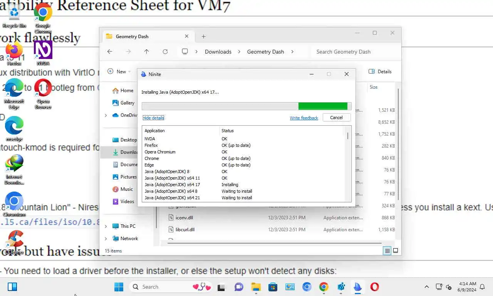
Task: Switch to large thumbnails view layout
Action: tap(396, 251)
